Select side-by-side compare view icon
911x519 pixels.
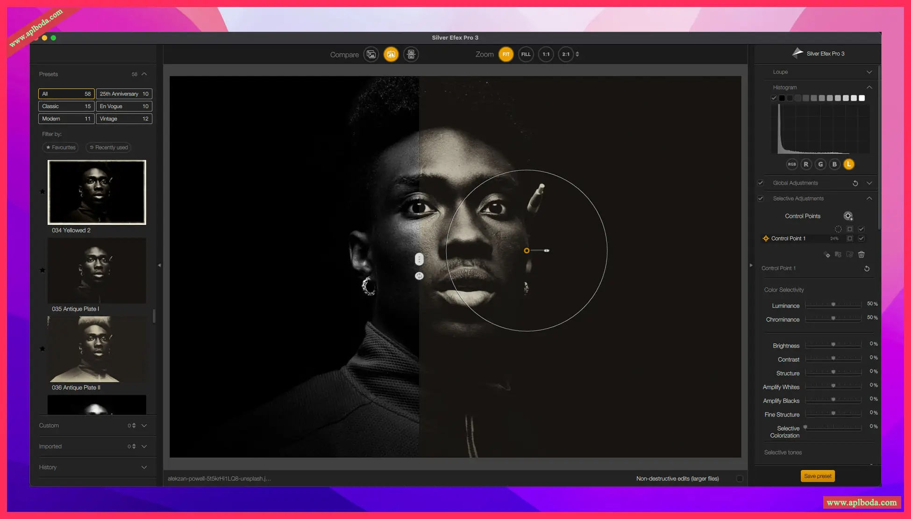[411, 54]
